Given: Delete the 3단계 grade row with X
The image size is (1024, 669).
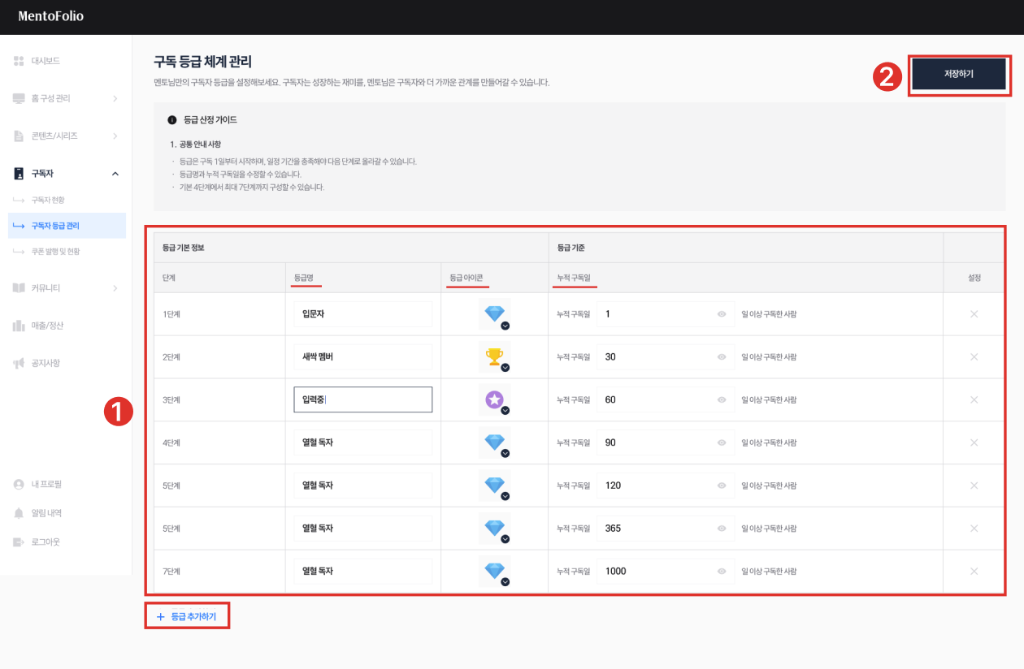Looking at the screenshot, I should (974, 399).
